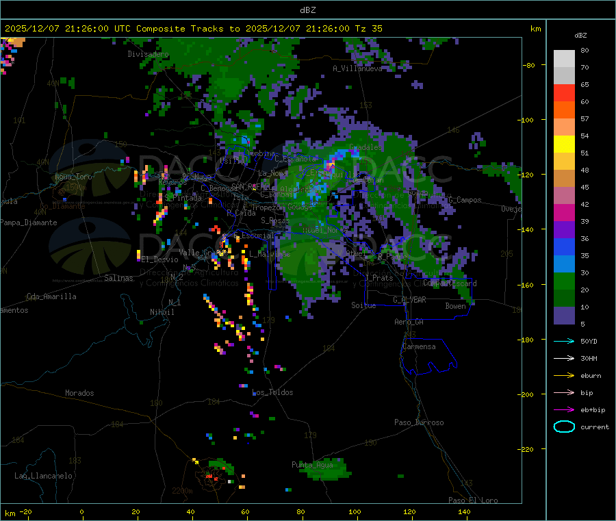Viewport: 616px width, 521px height.
Task: Select the 'Paso_Barroso' place label
Action: [x=419, y=422]
